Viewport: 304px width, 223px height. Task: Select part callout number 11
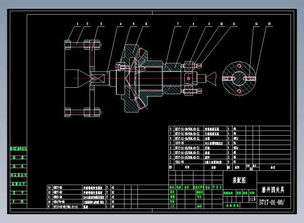coord(234,24)
